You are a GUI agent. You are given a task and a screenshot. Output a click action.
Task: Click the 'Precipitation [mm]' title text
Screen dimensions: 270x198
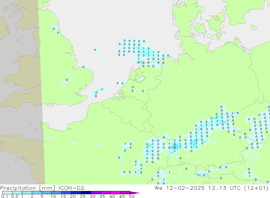pos(27,188)
